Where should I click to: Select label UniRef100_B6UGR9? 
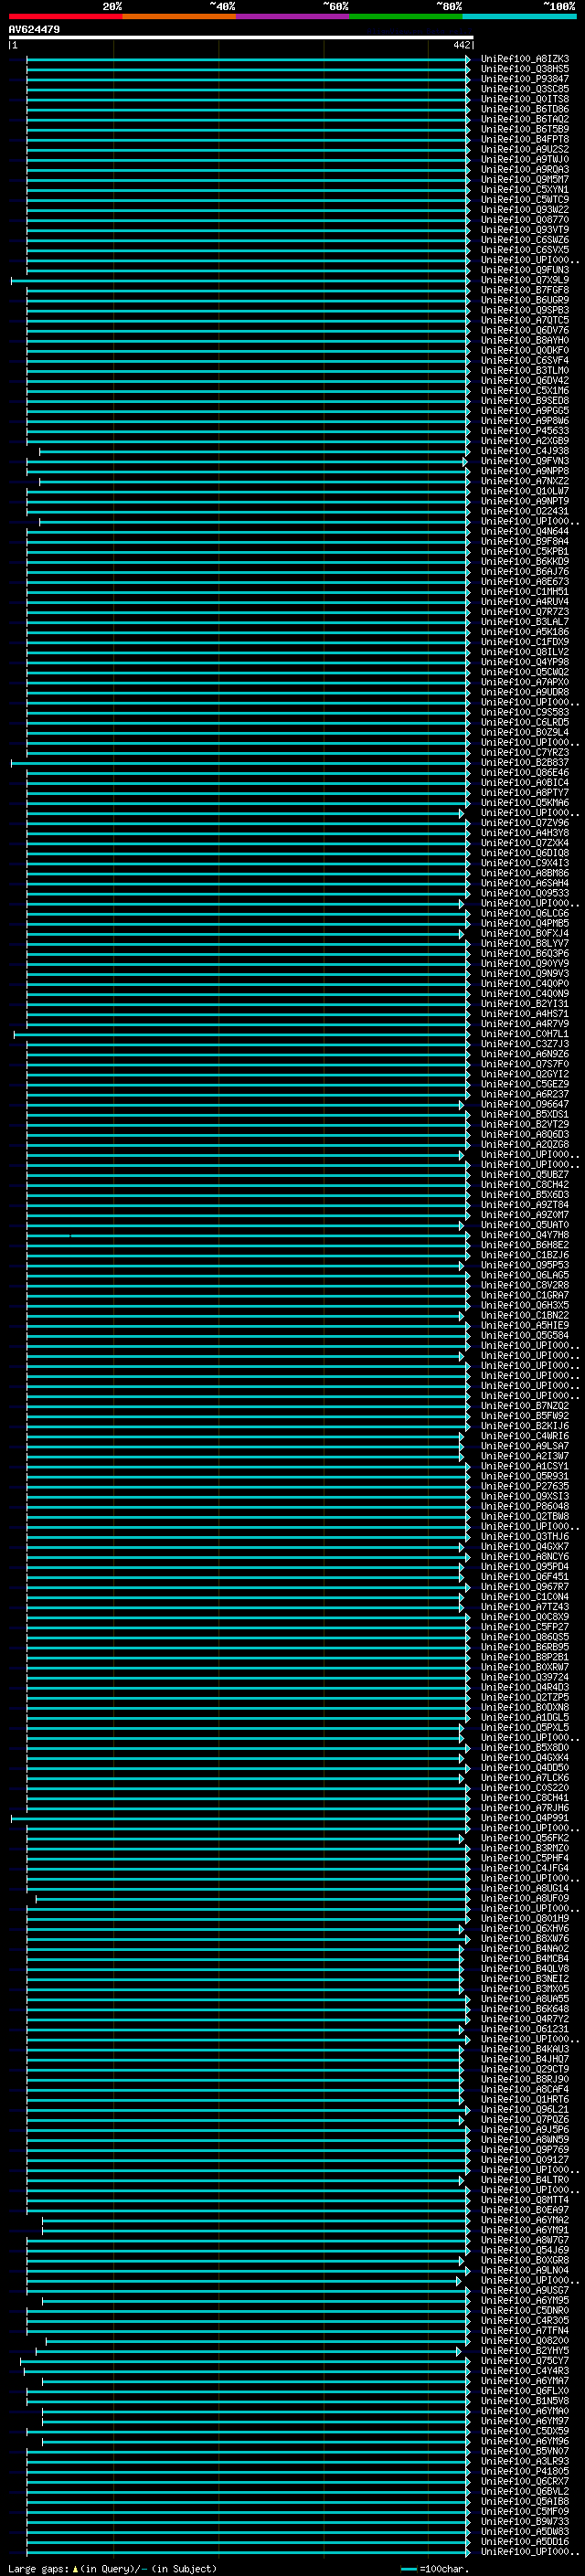point(525,300)
